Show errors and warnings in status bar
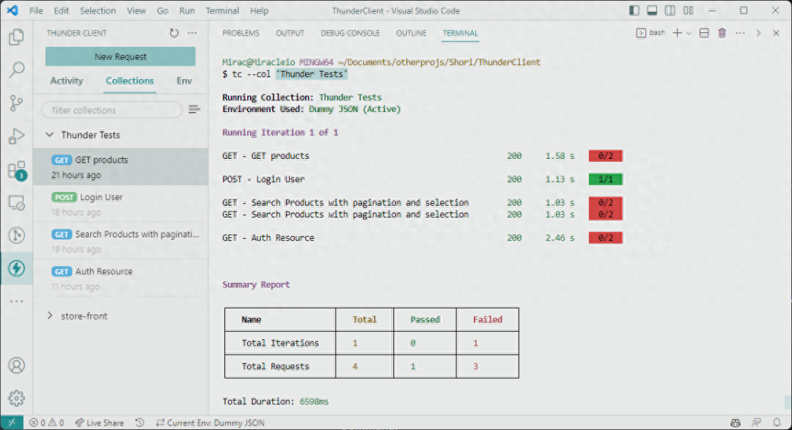This screenshot has width=792, height=430. pyautogui.click(x=46, y=423)
